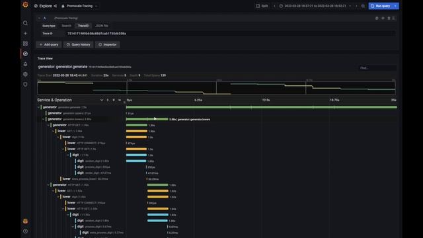Expand all spans using the double-down chevron

coord(114,100)
